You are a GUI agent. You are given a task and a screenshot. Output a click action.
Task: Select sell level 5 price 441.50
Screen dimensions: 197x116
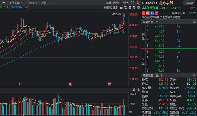[x=159, y=27]
